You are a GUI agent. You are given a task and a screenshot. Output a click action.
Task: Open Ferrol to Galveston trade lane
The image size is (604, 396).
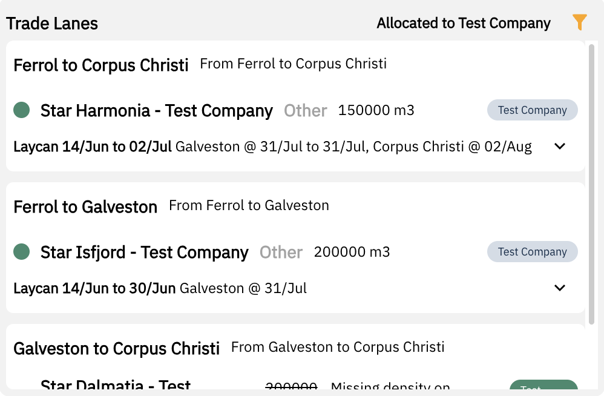click(x=85, y=206)
